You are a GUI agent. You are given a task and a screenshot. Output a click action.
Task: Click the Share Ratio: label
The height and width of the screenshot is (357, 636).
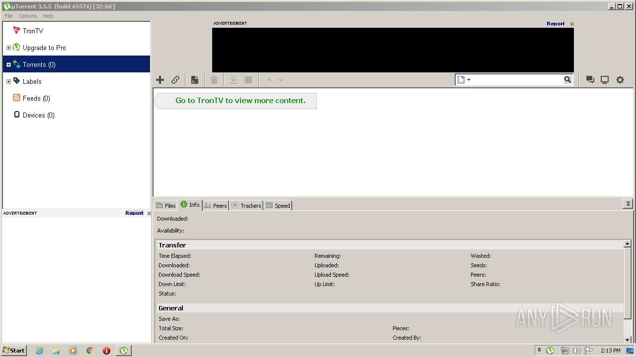click(485, 284)
